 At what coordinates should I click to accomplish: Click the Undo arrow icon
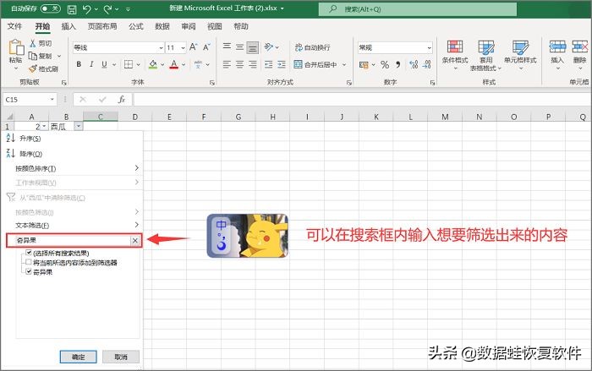point(87,8)
